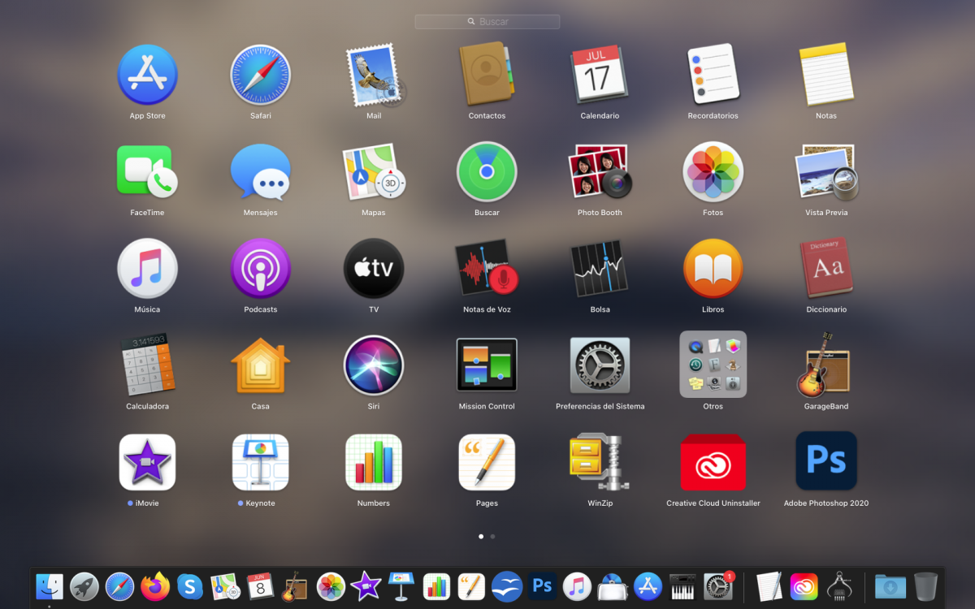Open Music from the Dock

577,585
